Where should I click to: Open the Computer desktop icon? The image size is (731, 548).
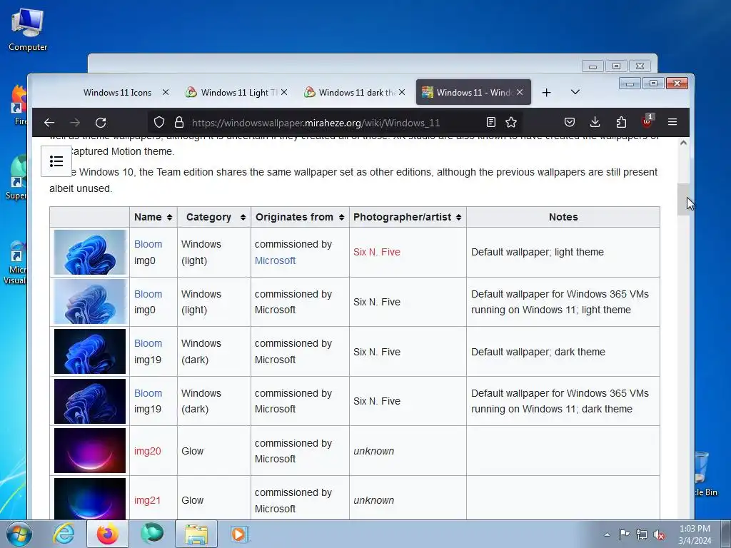(28, 29)
